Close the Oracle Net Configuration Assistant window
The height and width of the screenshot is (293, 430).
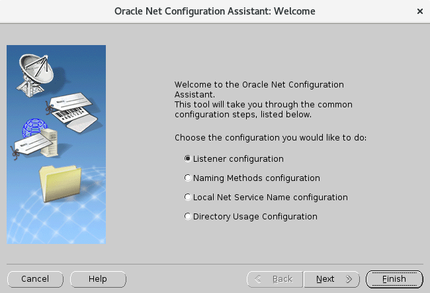419,11
